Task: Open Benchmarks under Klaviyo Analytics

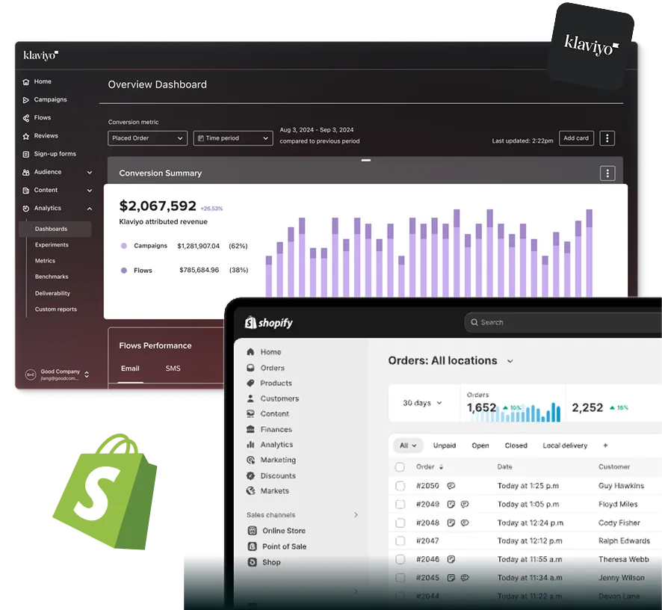Action: click(x=52, y=277)
